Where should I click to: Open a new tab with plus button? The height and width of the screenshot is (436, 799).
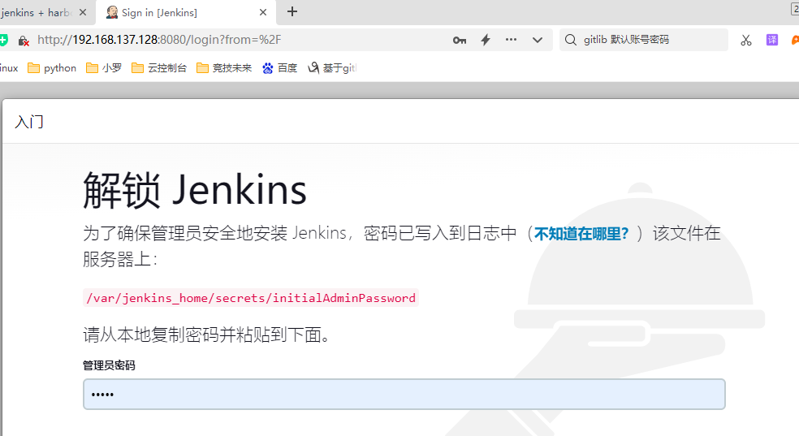[x=292, y=11]
